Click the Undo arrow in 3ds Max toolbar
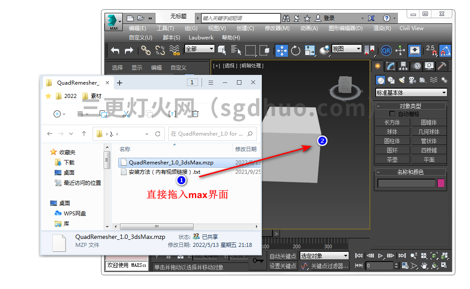470x289 pixels. tap(115, 51)
